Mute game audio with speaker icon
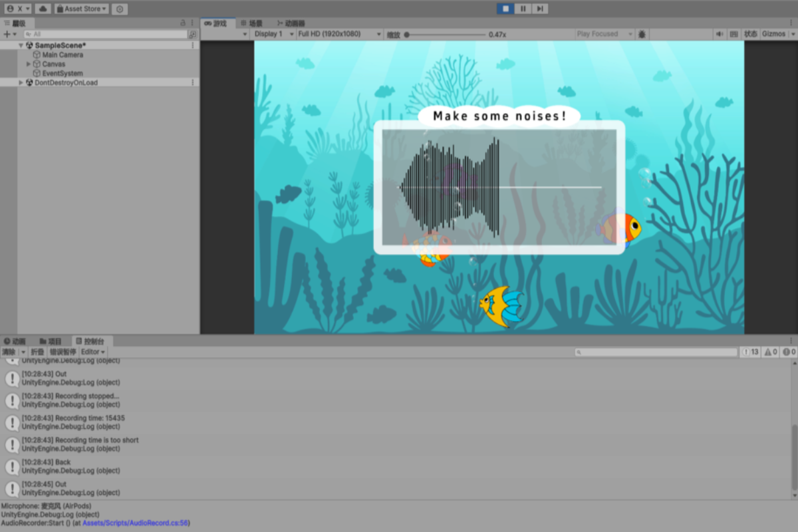This screenshot has width=798, height=532. tap(720, 34)
